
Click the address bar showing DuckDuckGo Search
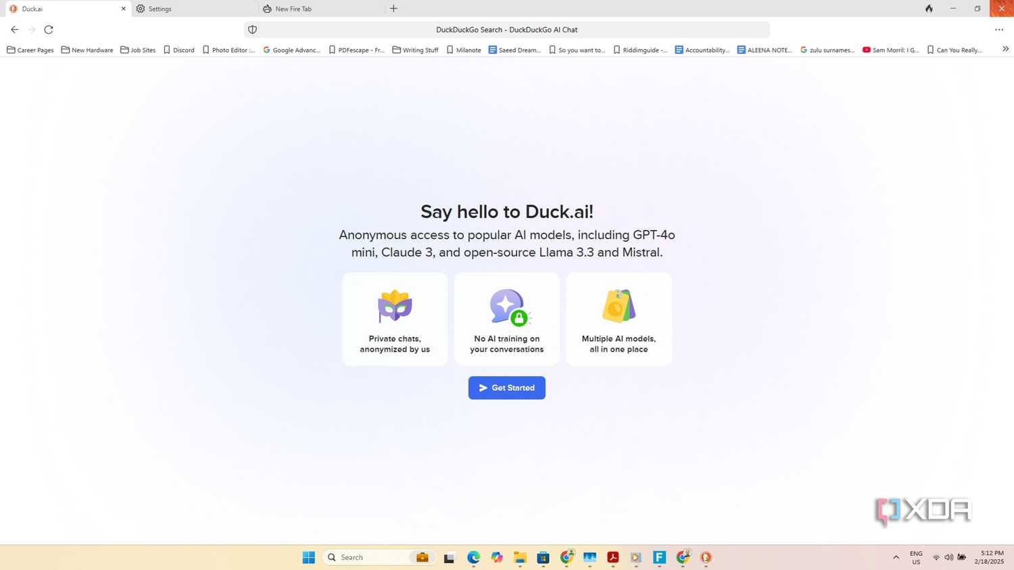[x=506, y=30]
